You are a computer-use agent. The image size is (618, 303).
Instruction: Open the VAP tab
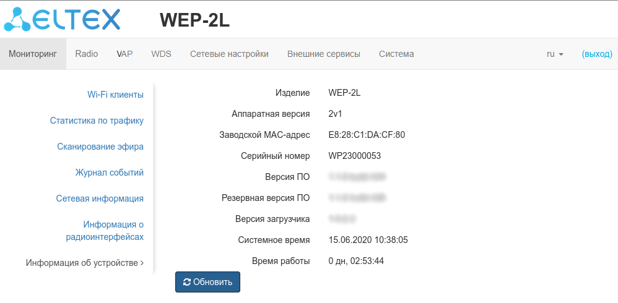[x=124, y=54]
